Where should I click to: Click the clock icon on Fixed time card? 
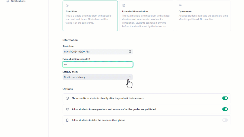(x=67, y=5)
